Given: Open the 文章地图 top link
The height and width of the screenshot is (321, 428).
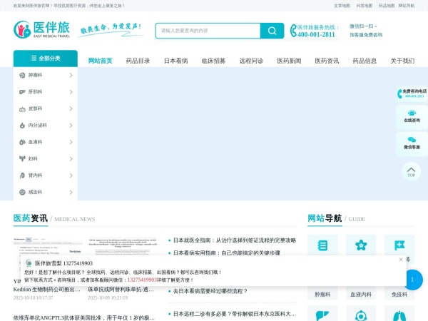Looking at the screenshot, I should click(342, 6).
